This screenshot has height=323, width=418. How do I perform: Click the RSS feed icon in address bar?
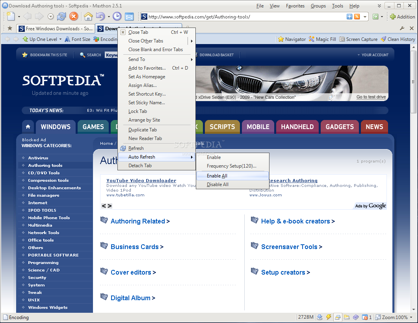tap(357, 17)
